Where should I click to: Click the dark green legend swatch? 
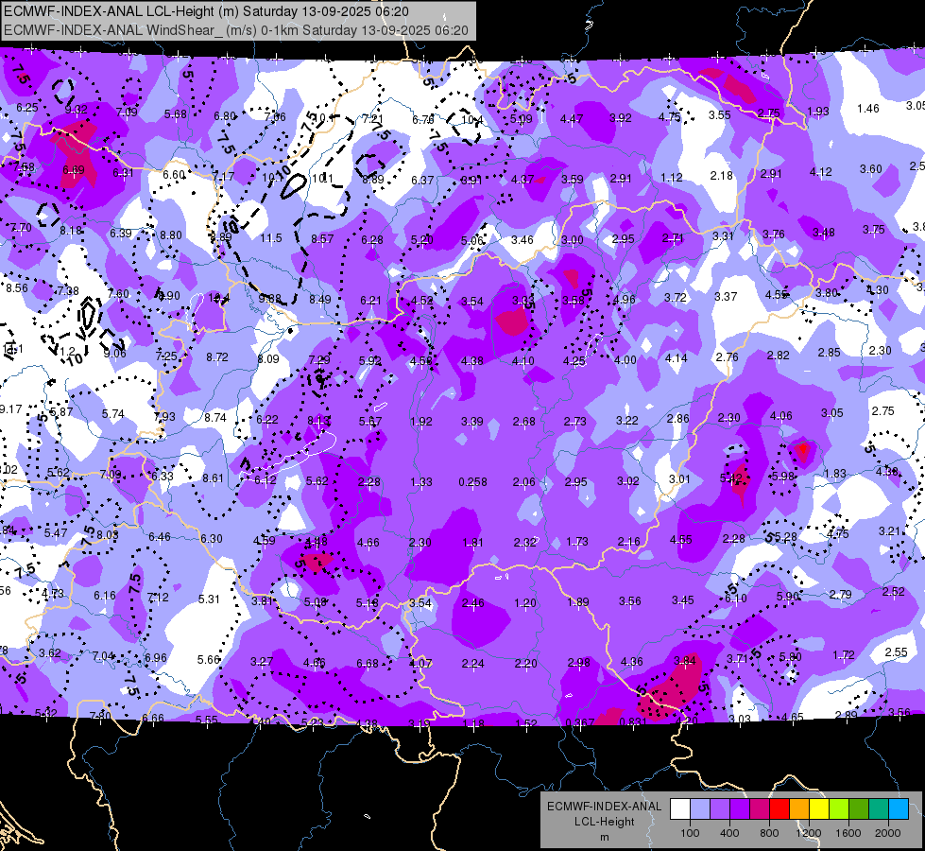[x=859, y=809]
